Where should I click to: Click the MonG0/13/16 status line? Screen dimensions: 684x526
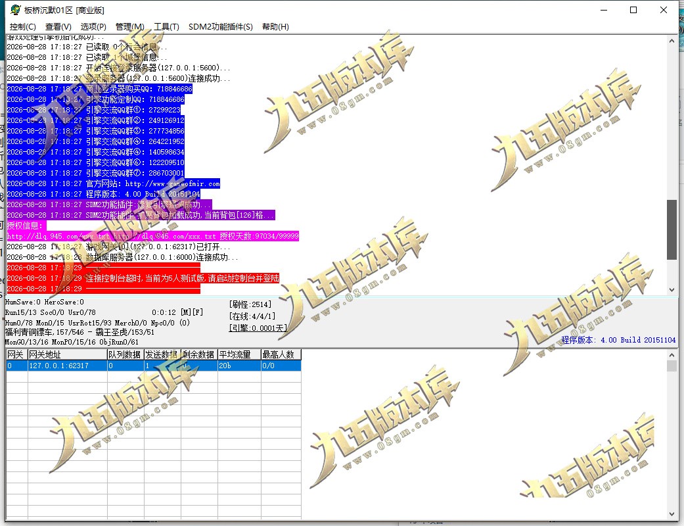[72, 342]
